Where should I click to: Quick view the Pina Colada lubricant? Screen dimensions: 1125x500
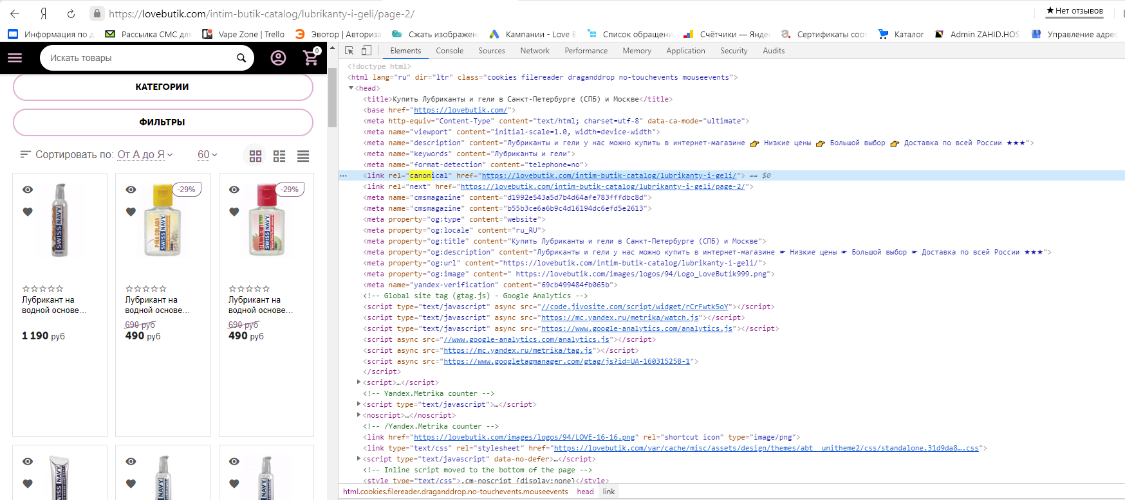(x=131, y=190)
